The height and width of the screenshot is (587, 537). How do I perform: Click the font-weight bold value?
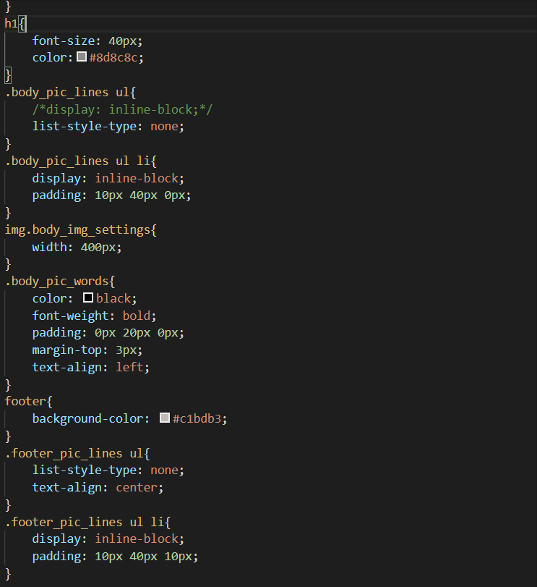click(x=139, y=316)
